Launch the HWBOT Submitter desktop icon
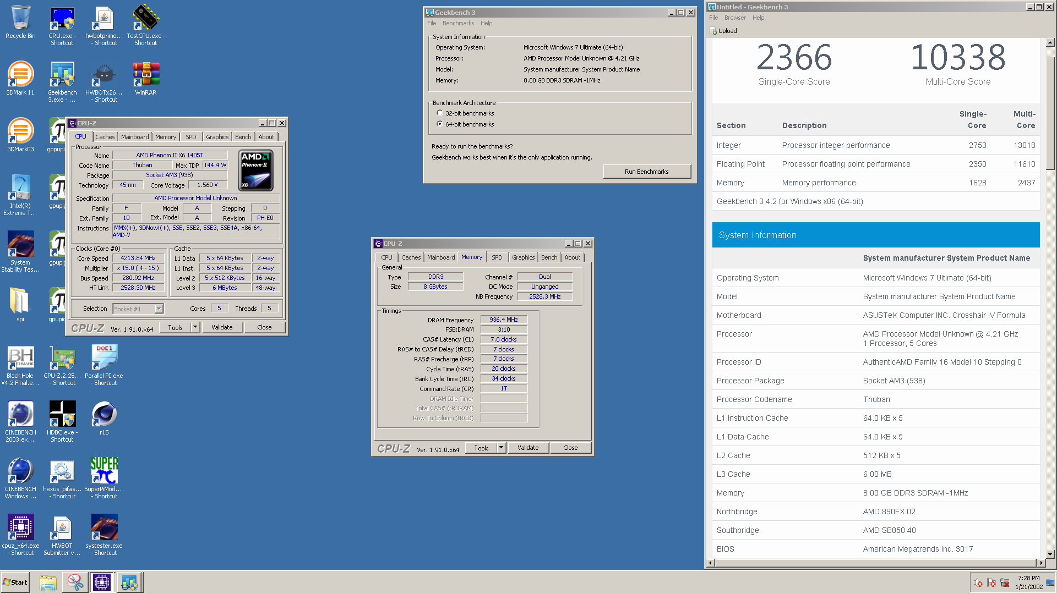 [x=62, y=536]
